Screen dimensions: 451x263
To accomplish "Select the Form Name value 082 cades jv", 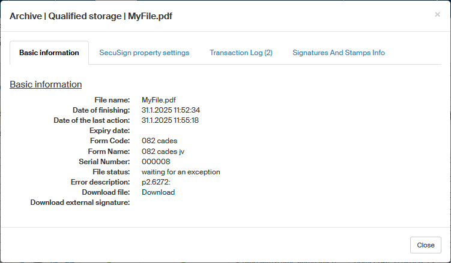I will click(163, 152).
